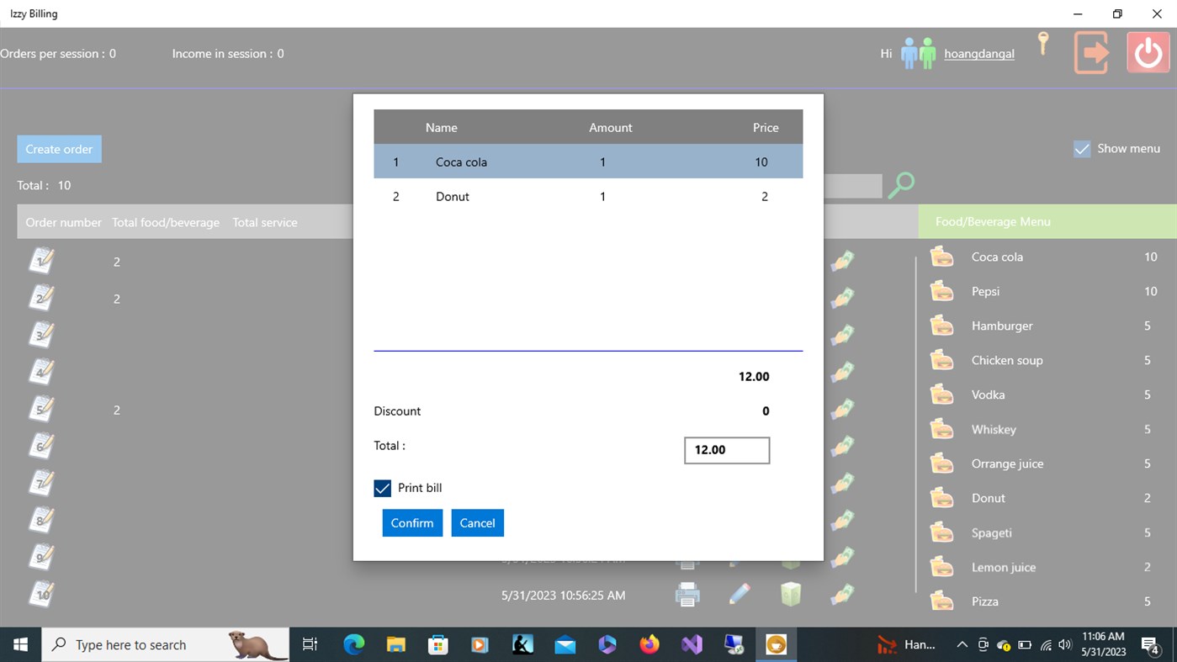Click the two-people user icon
Viewport: 1177px width, 662px height.
tap(918, 53)
